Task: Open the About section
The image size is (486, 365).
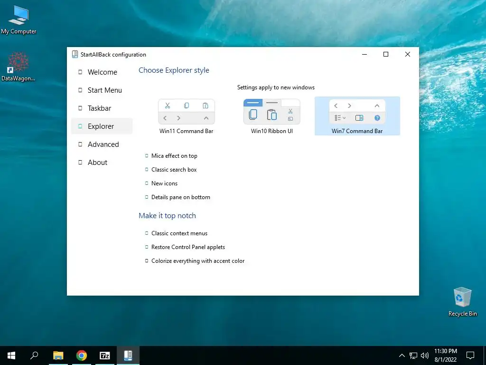Action: [102, 163]
